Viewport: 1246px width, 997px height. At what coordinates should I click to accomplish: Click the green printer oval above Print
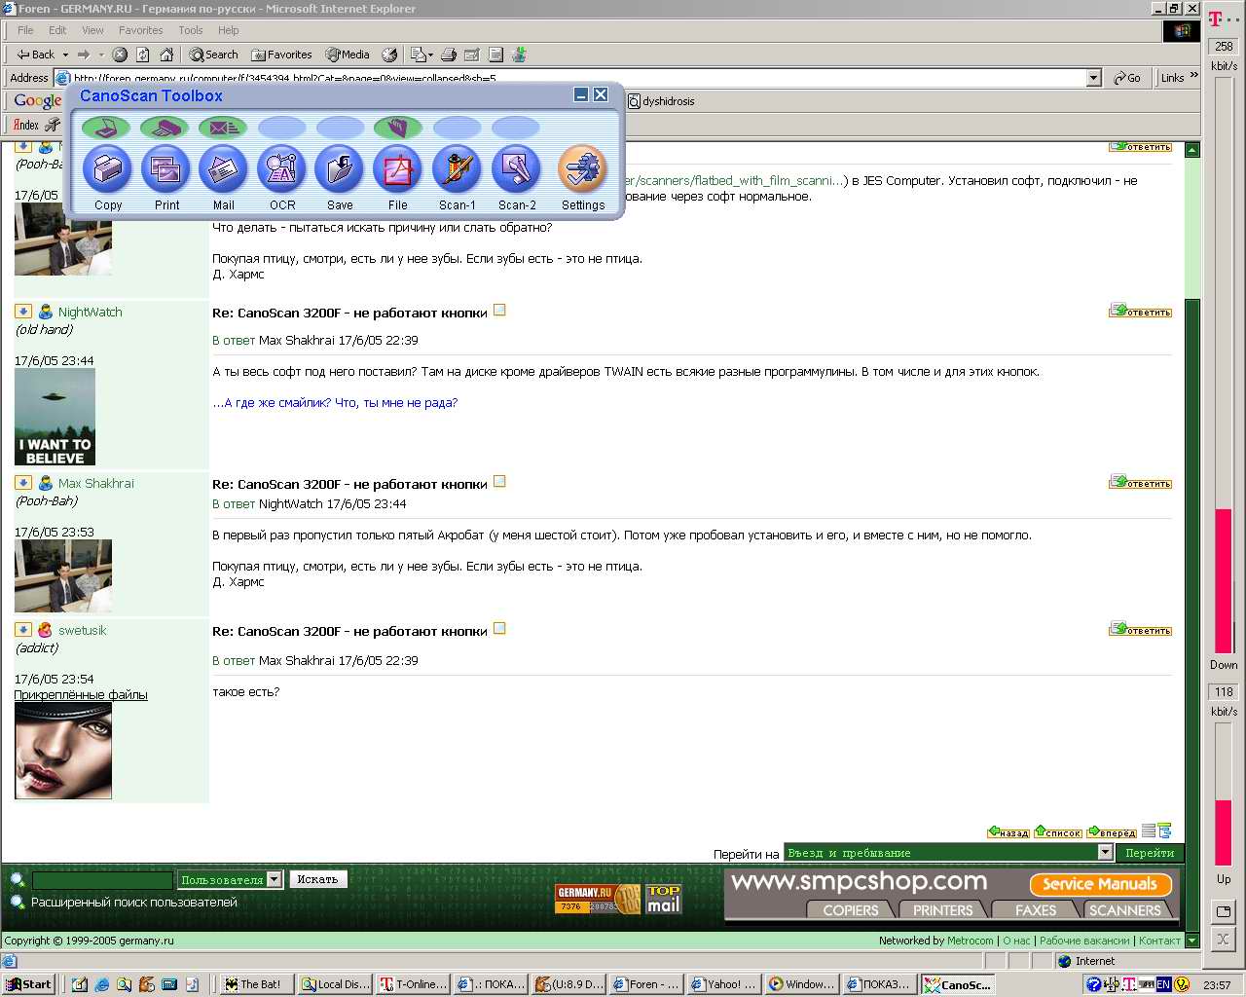(165, 128)
